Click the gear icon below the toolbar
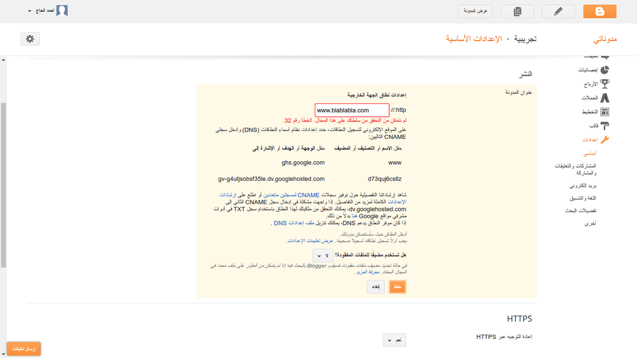The image size is (637, 358). coord(30,39)
